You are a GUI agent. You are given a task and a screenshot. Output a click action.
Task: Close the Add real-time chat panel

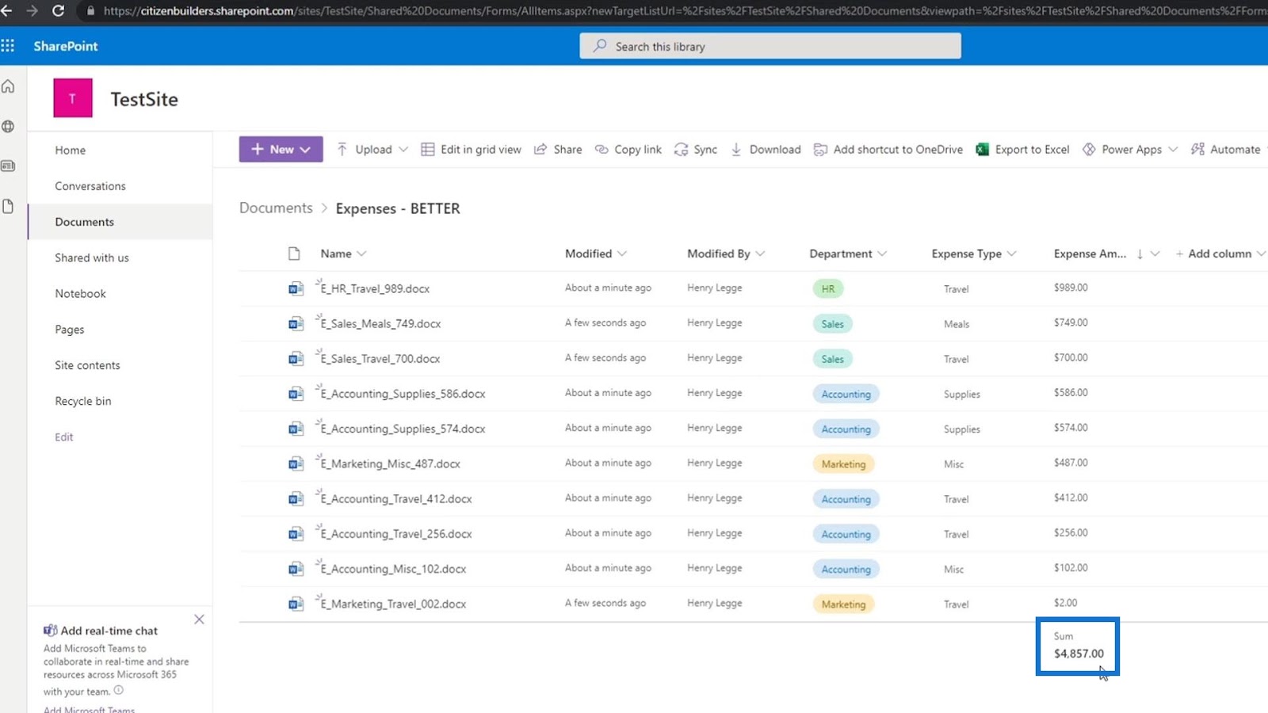coord(199,620)
